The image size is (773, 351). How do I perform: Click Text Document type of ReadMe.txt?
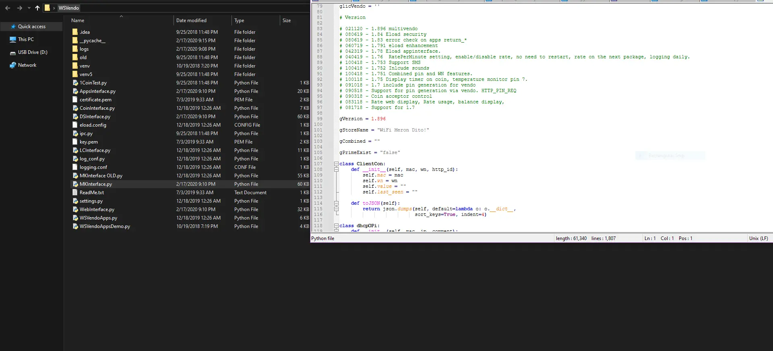coord(250,193)
